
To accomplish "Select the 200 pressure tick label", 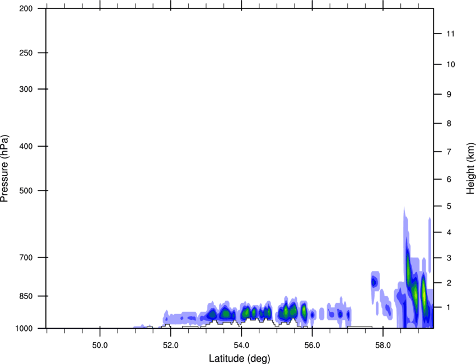I will [x=26, y=8].
